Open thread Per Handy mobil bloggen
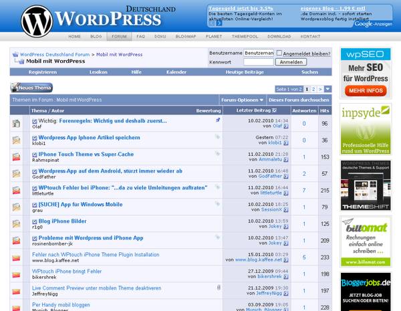Image resolution: width=401 pixels, height=311 pixels. pyautogui.click(x=61, y=304)
